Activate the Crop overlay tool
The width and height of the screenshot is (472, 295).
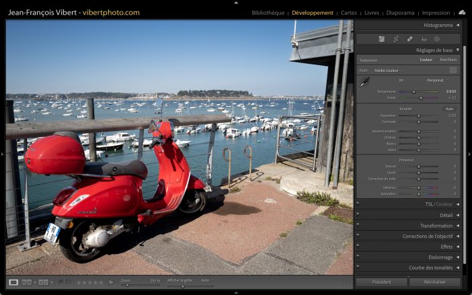coord(396,39)
